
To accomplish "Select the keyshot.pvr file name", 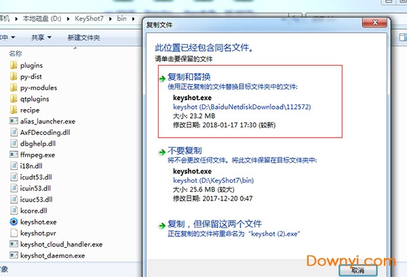I will click(x=38, y=233).
